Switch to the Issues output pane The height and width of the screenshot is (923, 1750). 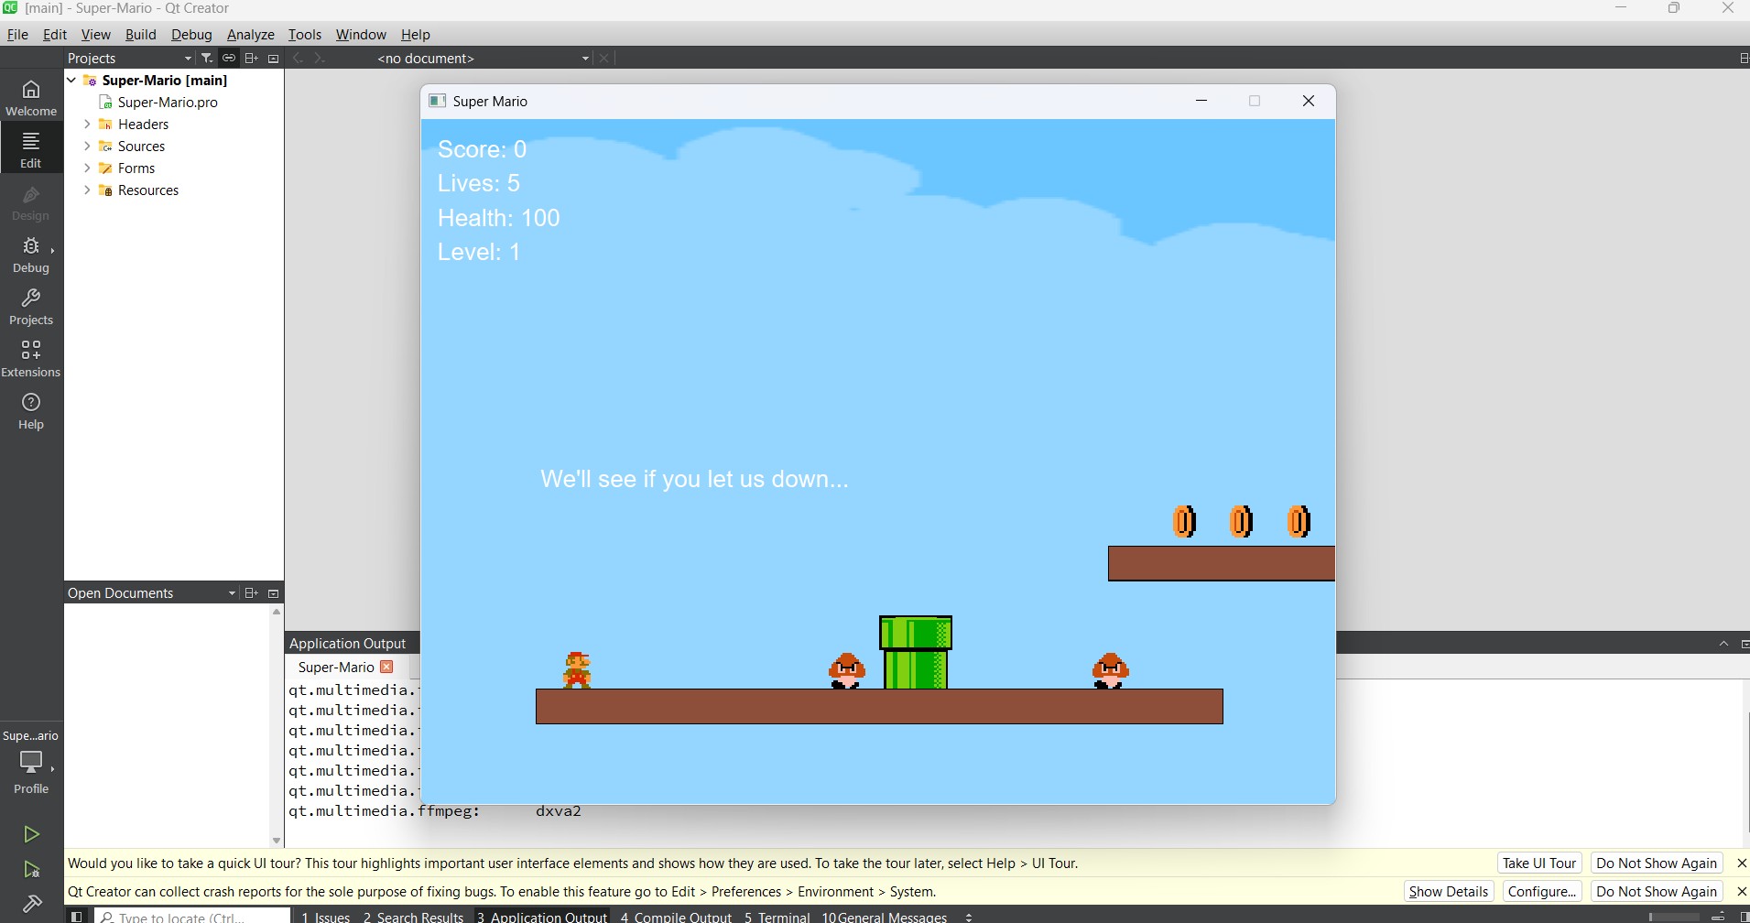pyautogui.click(x=325, y=917)
